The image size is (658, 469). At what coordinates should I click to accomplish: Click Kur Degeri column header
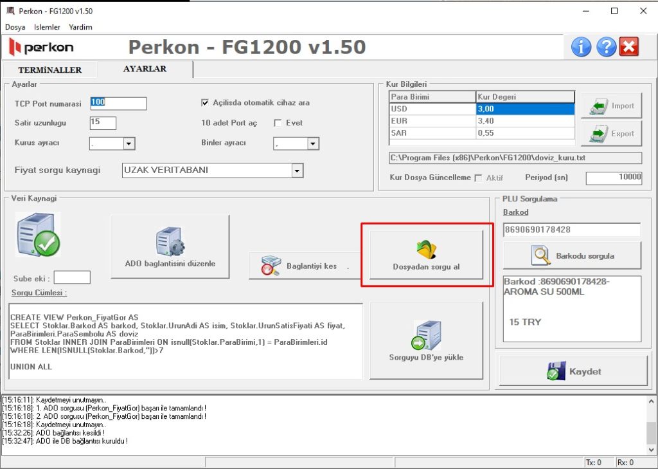(x=525, y=97)
